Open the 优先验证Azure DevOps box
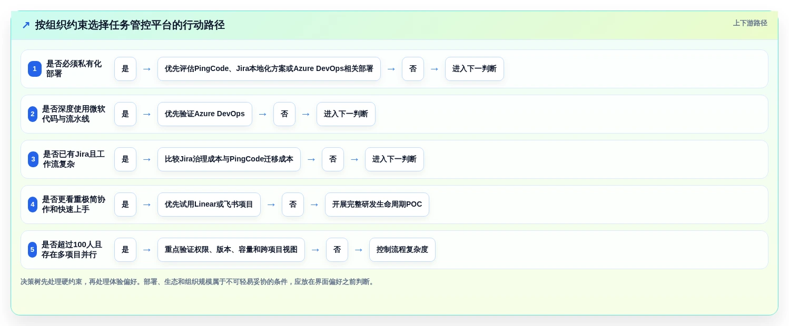 (205, 114)
